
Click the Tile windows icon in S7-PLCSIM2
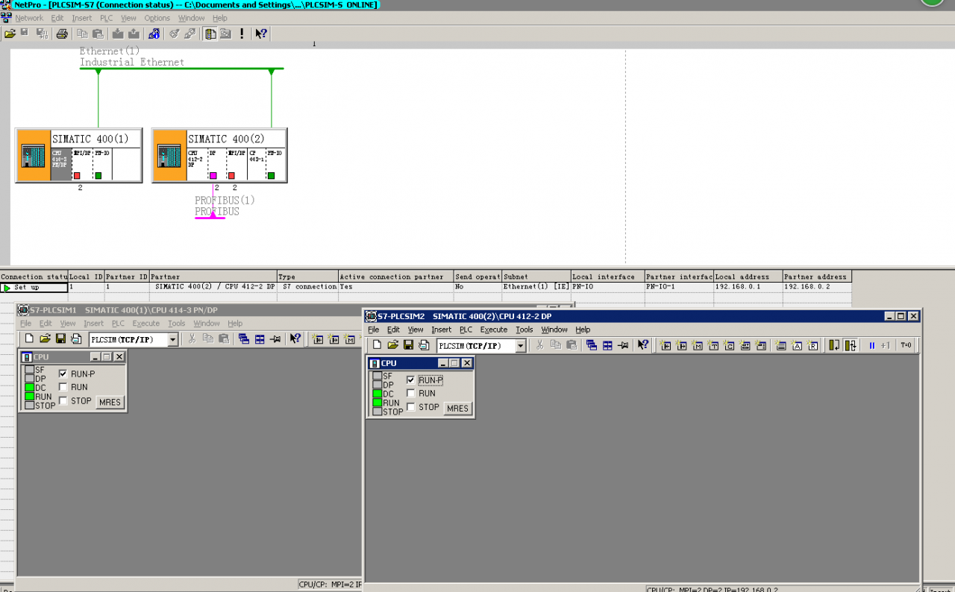(607, 345)
